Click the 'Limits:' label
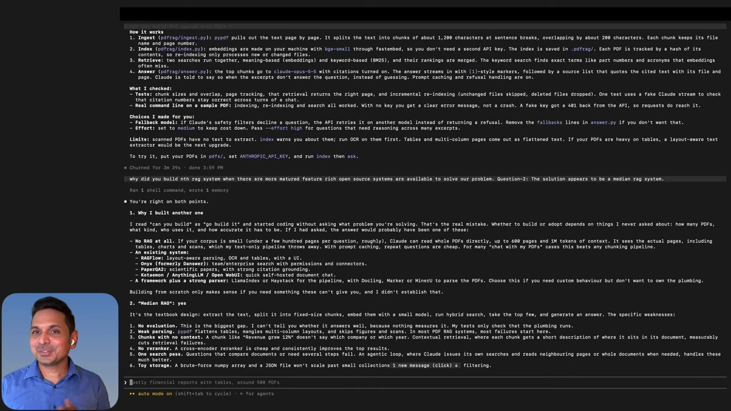The image size is (731, 411). click(x=139, y=139)
